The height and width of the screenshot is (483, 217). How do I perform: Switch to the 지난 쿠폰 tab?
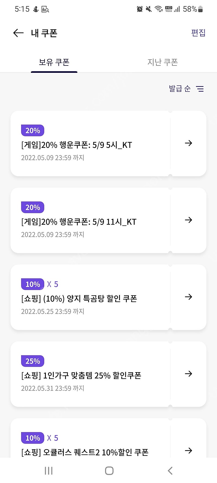click(x=162, y=62)
